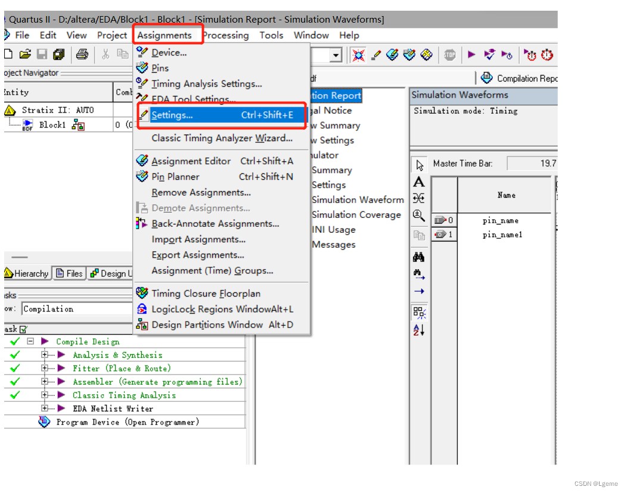Select INI Usage in report tree
Image resolution: width=627 pixels, height=493 pixels.
(334, 230)
